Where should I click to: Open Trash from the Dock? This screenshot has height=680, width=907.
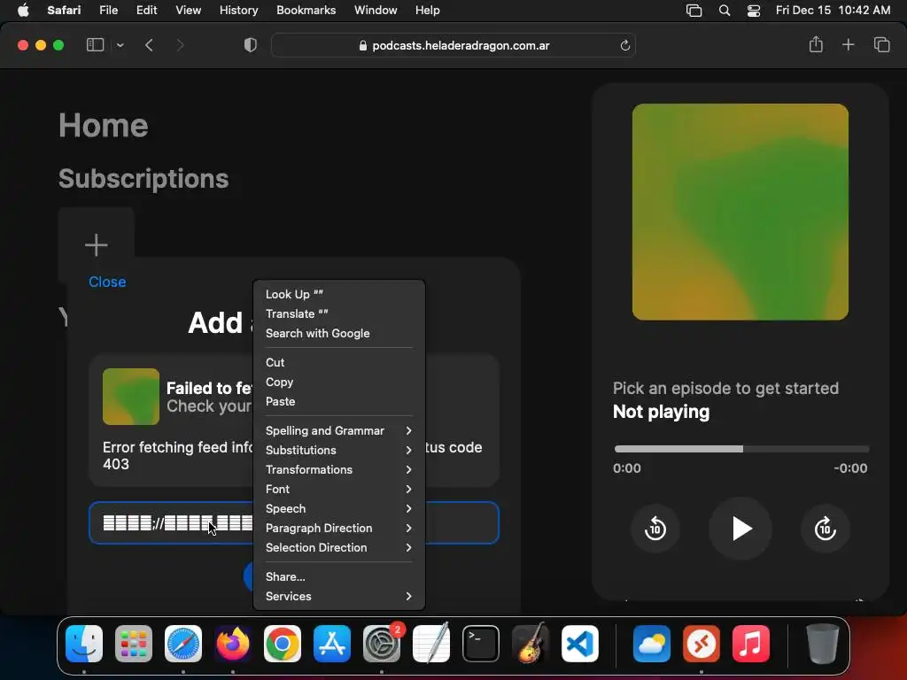(x=823, y=644)
